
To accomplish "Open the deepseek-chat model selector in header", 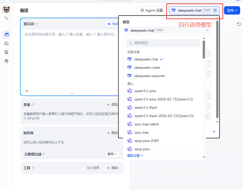I will 194,10.
